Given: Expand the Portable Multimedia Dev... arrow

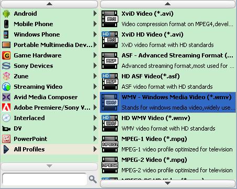Looking at the screenshot, I should pyautogui.click(x=95, y=45).
